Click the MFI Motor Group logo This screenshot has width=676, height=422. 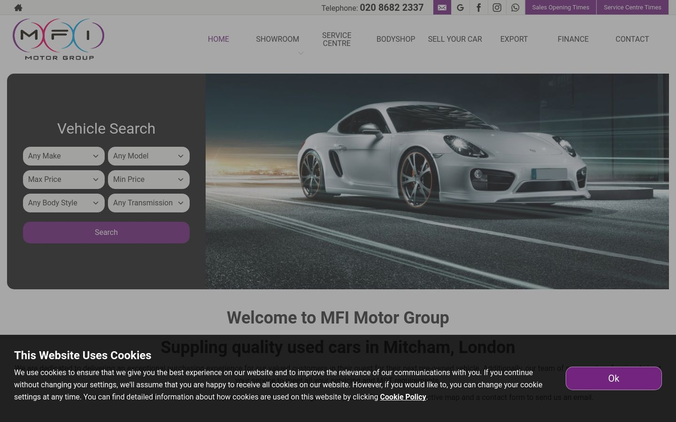(x=58, y=39)
